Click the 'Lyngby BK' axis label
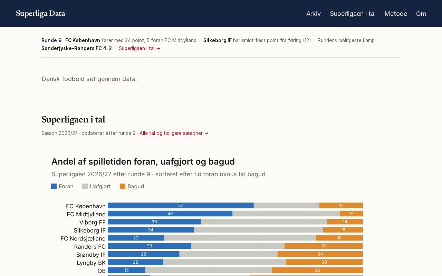 [91, 263]
